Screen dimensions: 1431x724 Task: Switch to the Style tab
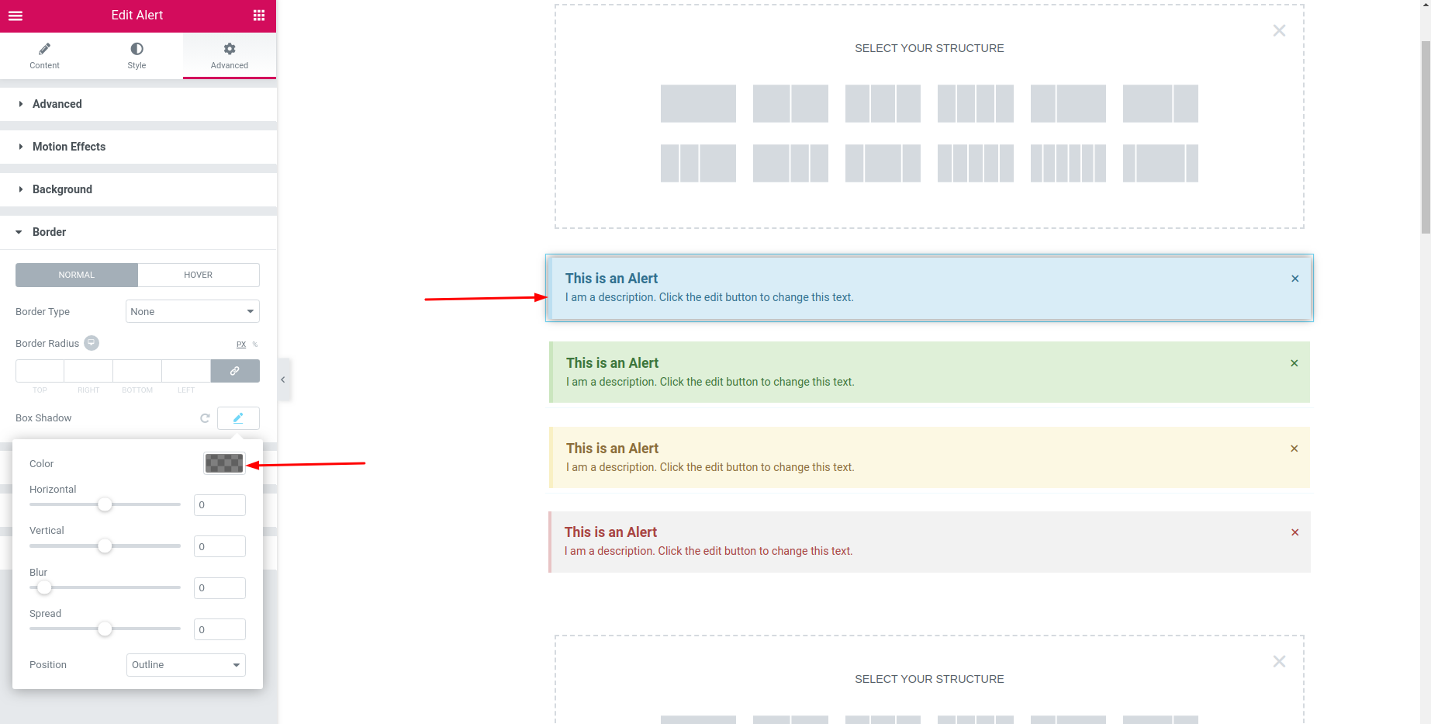pyautogui.click(x=137, y=56)
